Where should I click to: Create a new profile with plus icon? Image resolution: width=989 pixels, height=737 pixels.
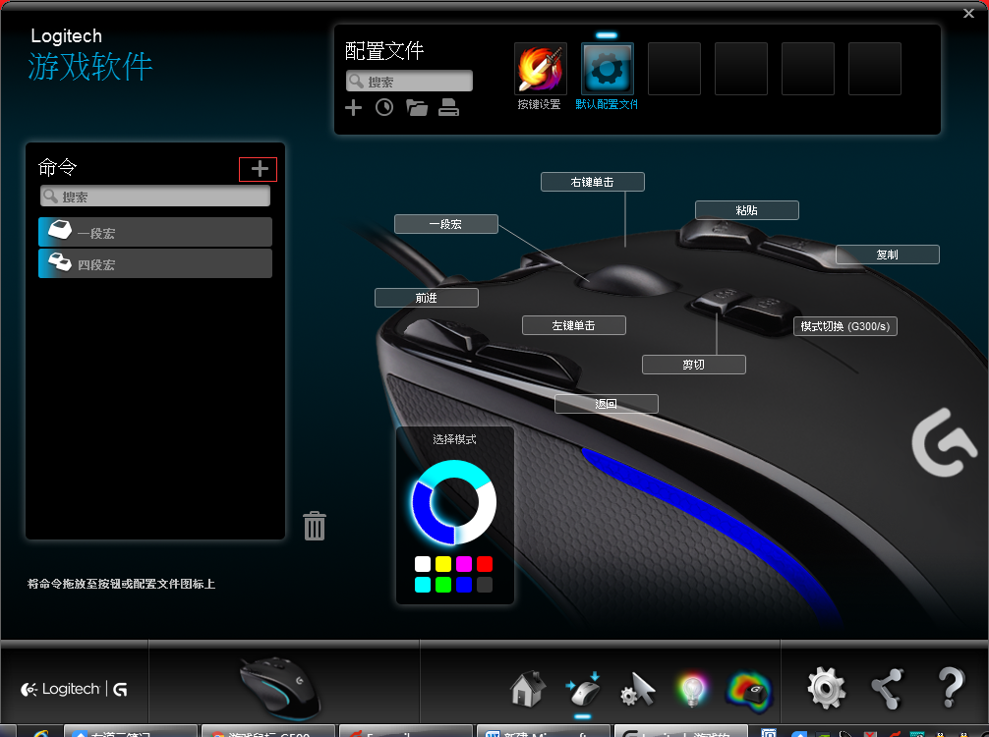(x=353, y=108)
